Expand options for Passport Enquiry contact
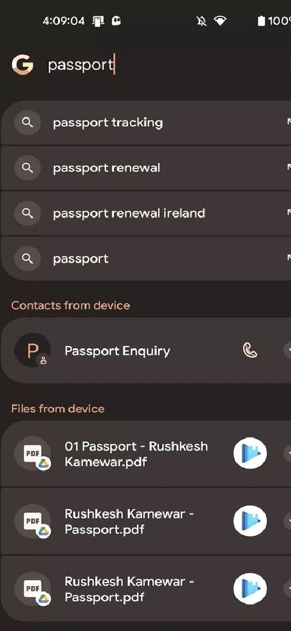The width and height of the screenshot is (291, 631). (x=287, y=351)
